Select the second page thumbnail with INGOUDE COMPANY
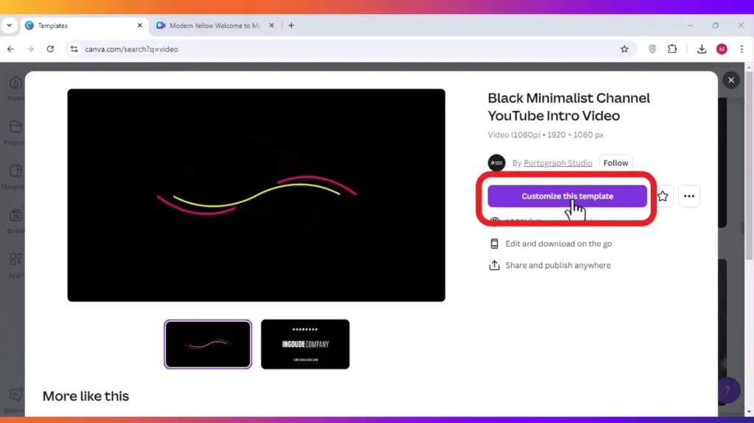 pos(306,344)
